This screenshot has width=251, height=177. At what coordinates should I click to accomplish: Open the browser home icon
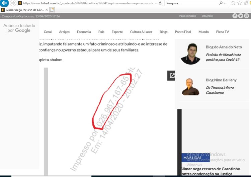point(233,3)
